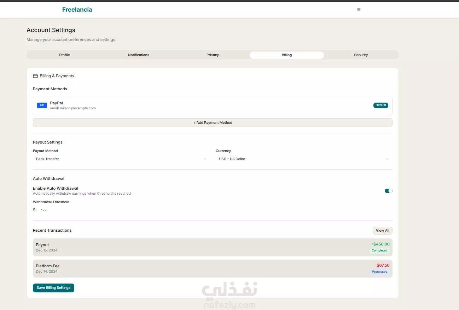The width and height of the screenshot is (459, 310).
Task: Open the Currency dropdown
Action: (x=304, y=159)
